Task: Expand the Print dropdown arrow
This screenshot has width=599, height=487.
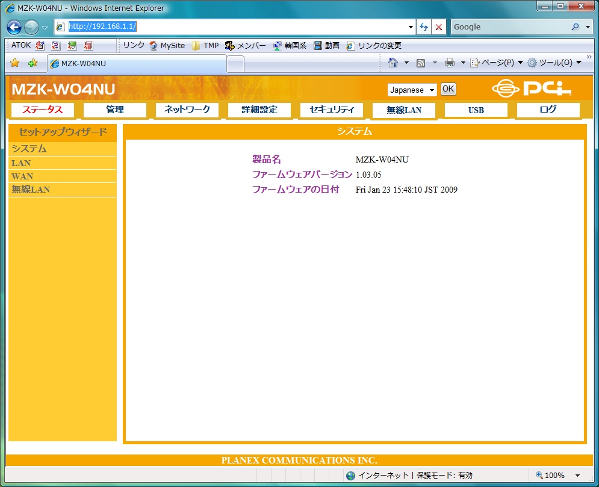Action: pos(463,63)
